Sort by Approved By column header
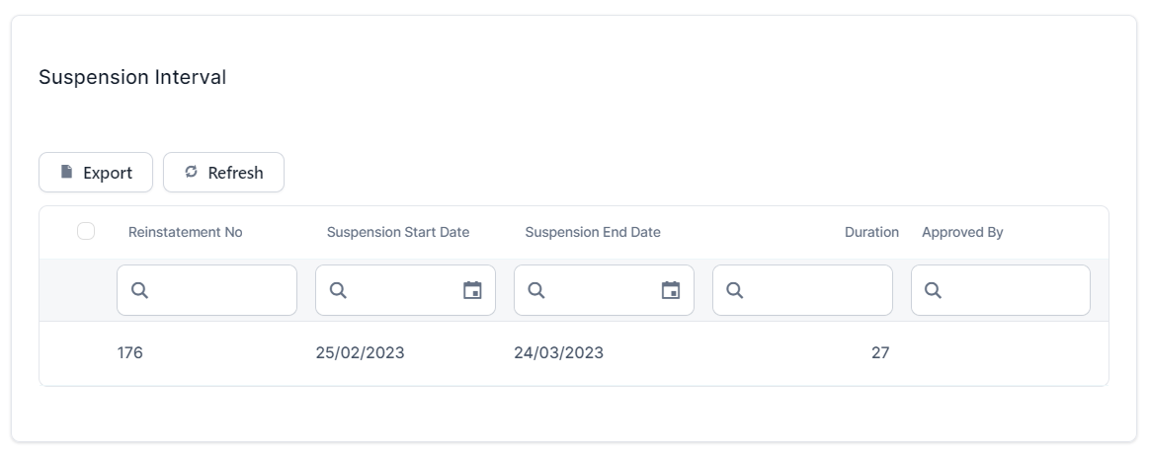The image size is (1149, 452). point(962,232)
